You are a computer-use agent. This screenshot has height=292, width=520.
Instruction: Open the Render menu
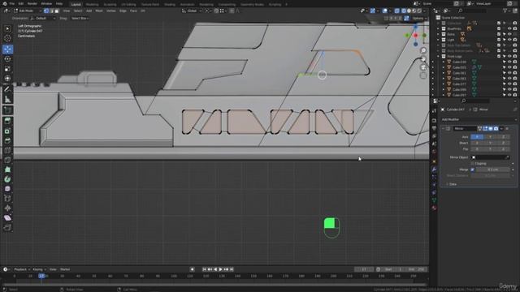(32, 3)
